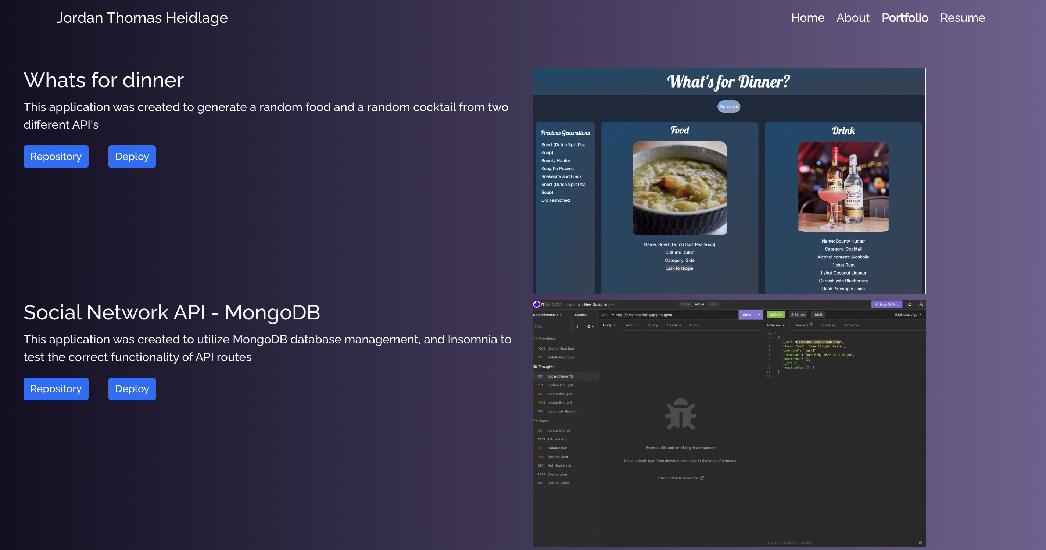Open the No Environment dropdown
The height and width of the screenshot is (550, 1046).
pos(547,315)
